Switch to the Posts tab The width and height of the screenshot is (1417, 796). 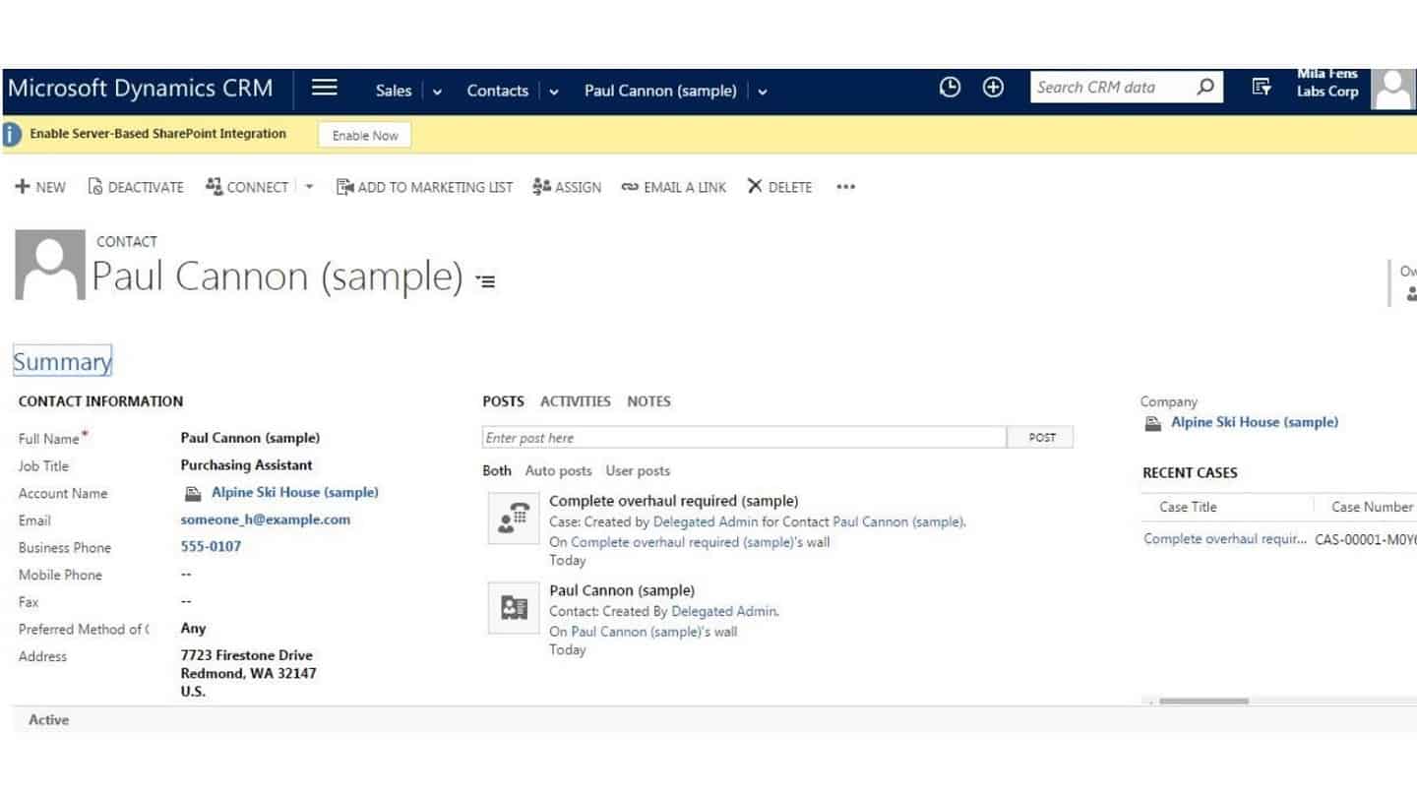[x=503, y=401]
